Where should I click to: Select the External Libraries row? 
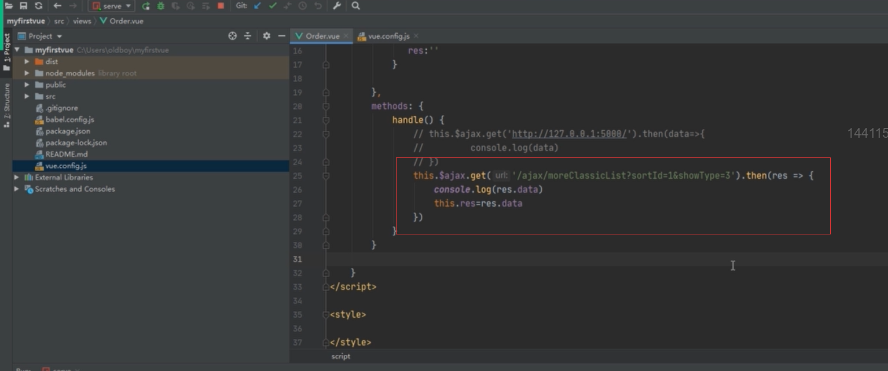tap(151, 177)
